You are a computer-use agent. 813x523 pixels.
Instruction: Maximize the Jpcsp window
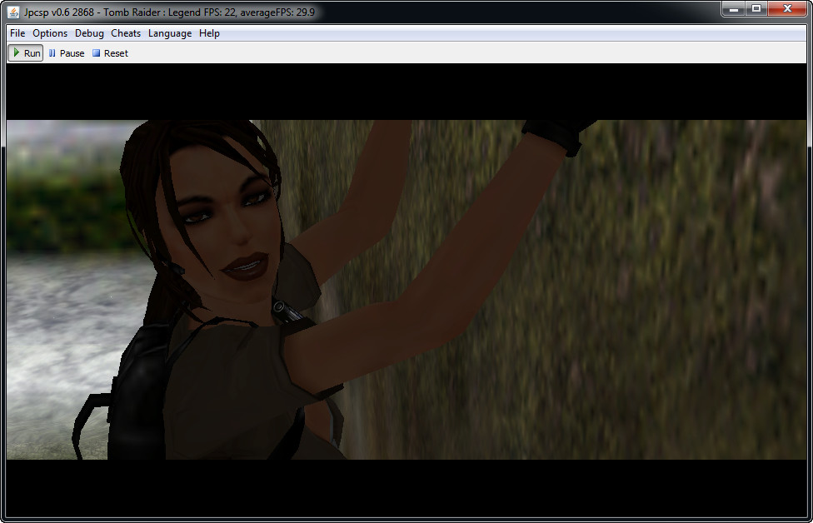click(x=756, y=9)
